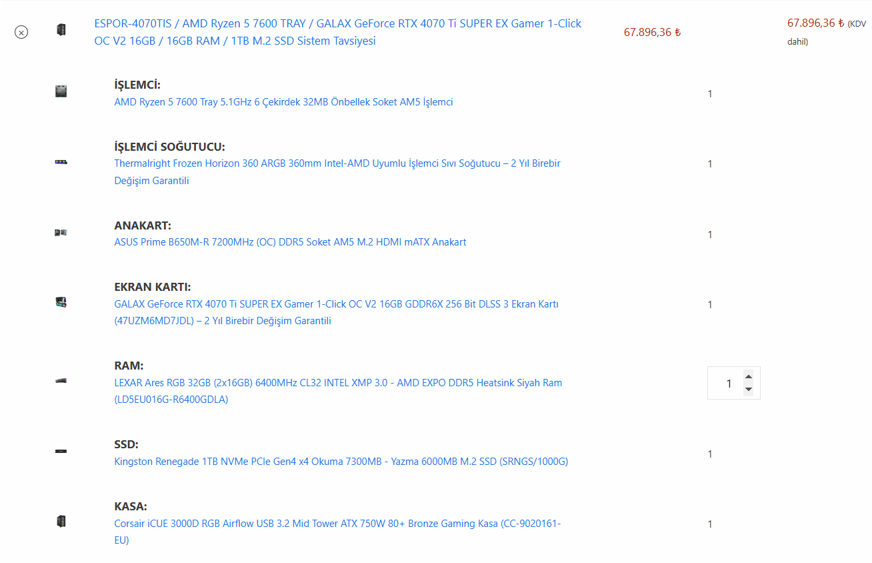Open the Corsair iCUE 3000D case link
This screenshot has height=563, width=872.
[x=337, y=532]
